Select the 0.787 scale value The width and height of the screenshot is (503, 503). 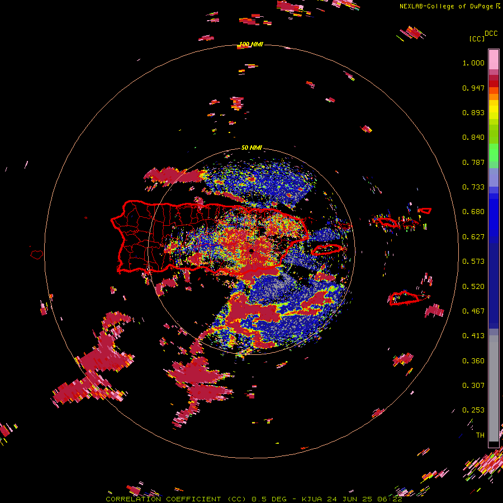click(473, 162)
